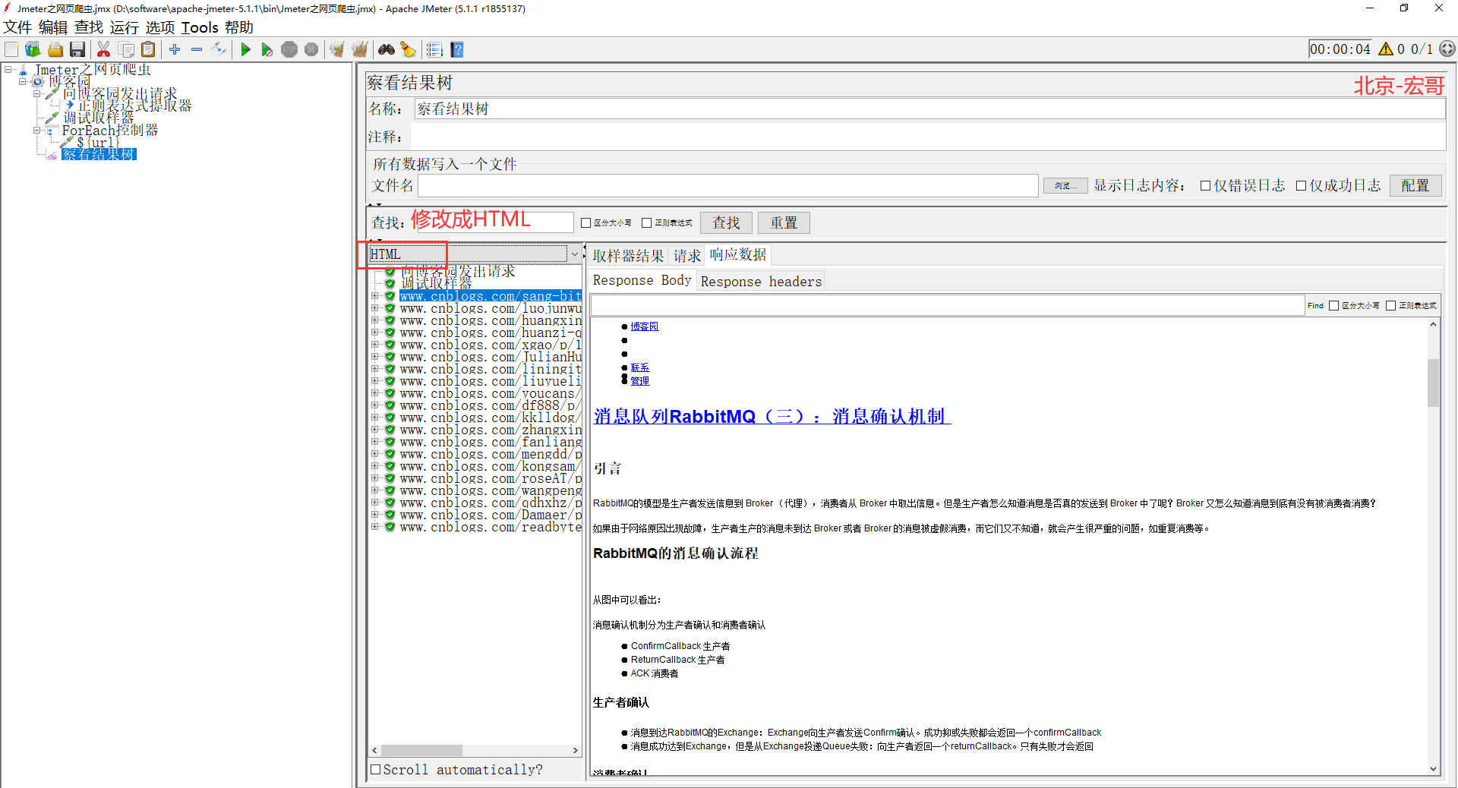Shut down the test threads
The height and width of the screenshot is (788, 1458).
pos(311,49)
